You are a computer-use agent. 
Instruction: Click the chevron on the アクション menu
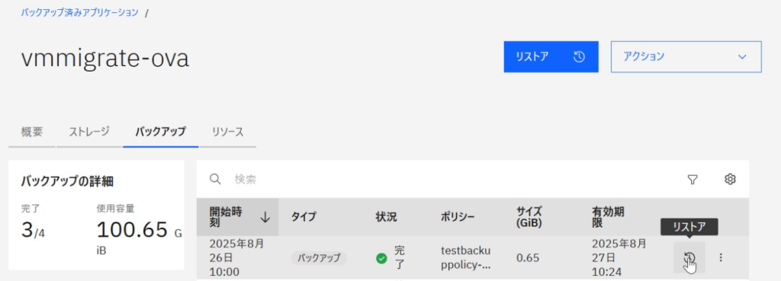(742, 56)
